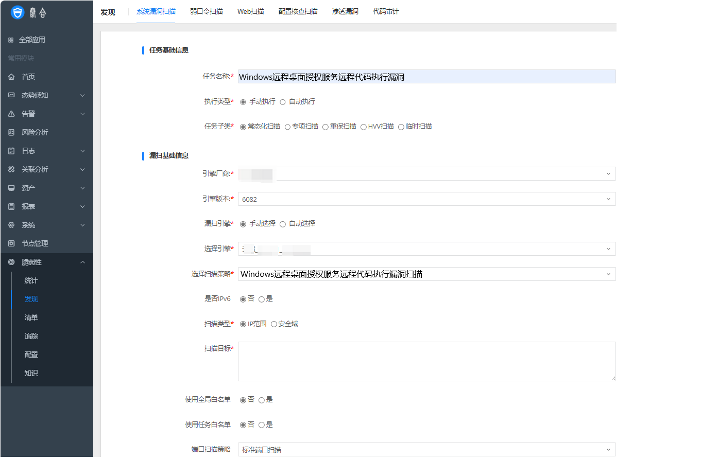
Task: Open the 端口扫描策略 dropdown
Action: (x=608, y=449)
